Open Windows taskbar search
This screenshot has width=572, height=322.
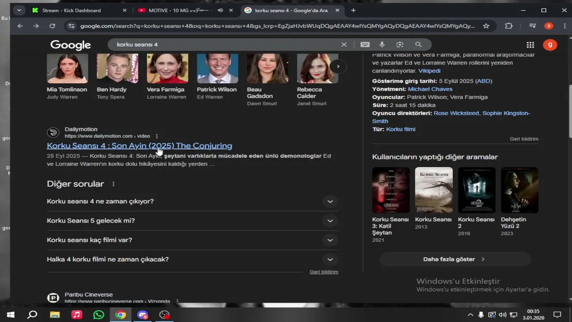32,315
